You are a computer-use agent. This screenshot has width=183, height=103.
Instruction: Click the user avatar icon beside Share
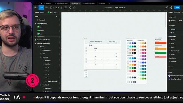[171, 7]
